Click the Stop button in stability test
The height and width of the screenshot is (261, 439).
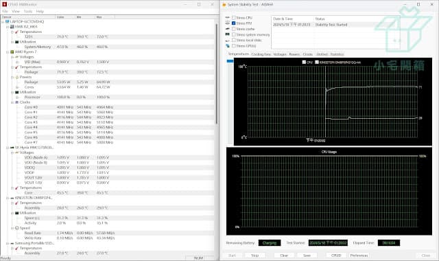(x=254, y=256)
